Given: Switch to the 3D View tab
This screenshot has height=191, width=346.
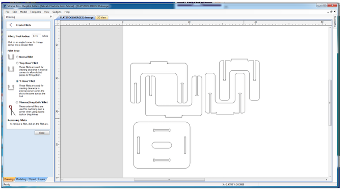Looking at the screenshot, I should point(102,17).
